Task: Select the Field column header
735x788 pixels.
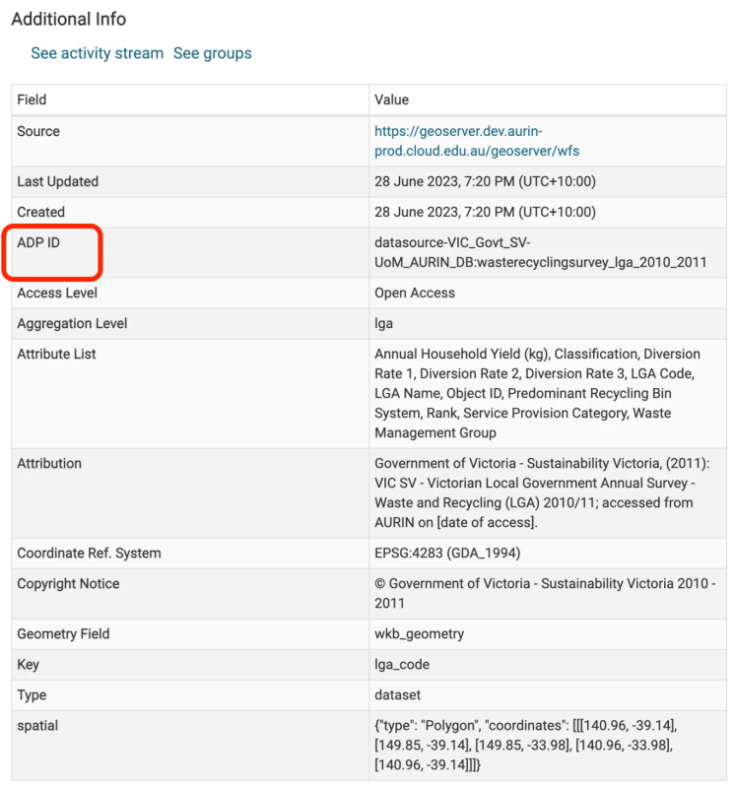Action: tap(32, 99)
